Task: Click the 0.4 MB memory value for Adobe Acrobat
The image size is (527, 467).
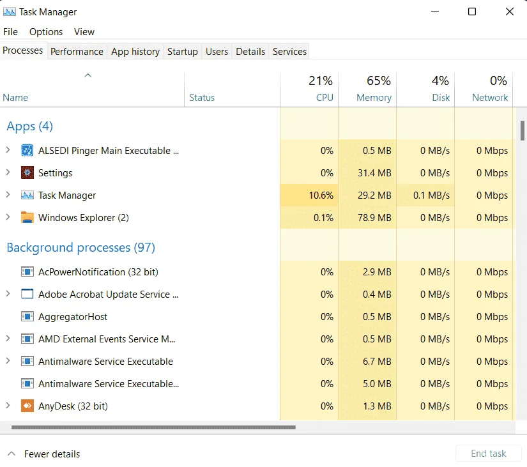Action: pyautogui.click(x=377, y=294)
